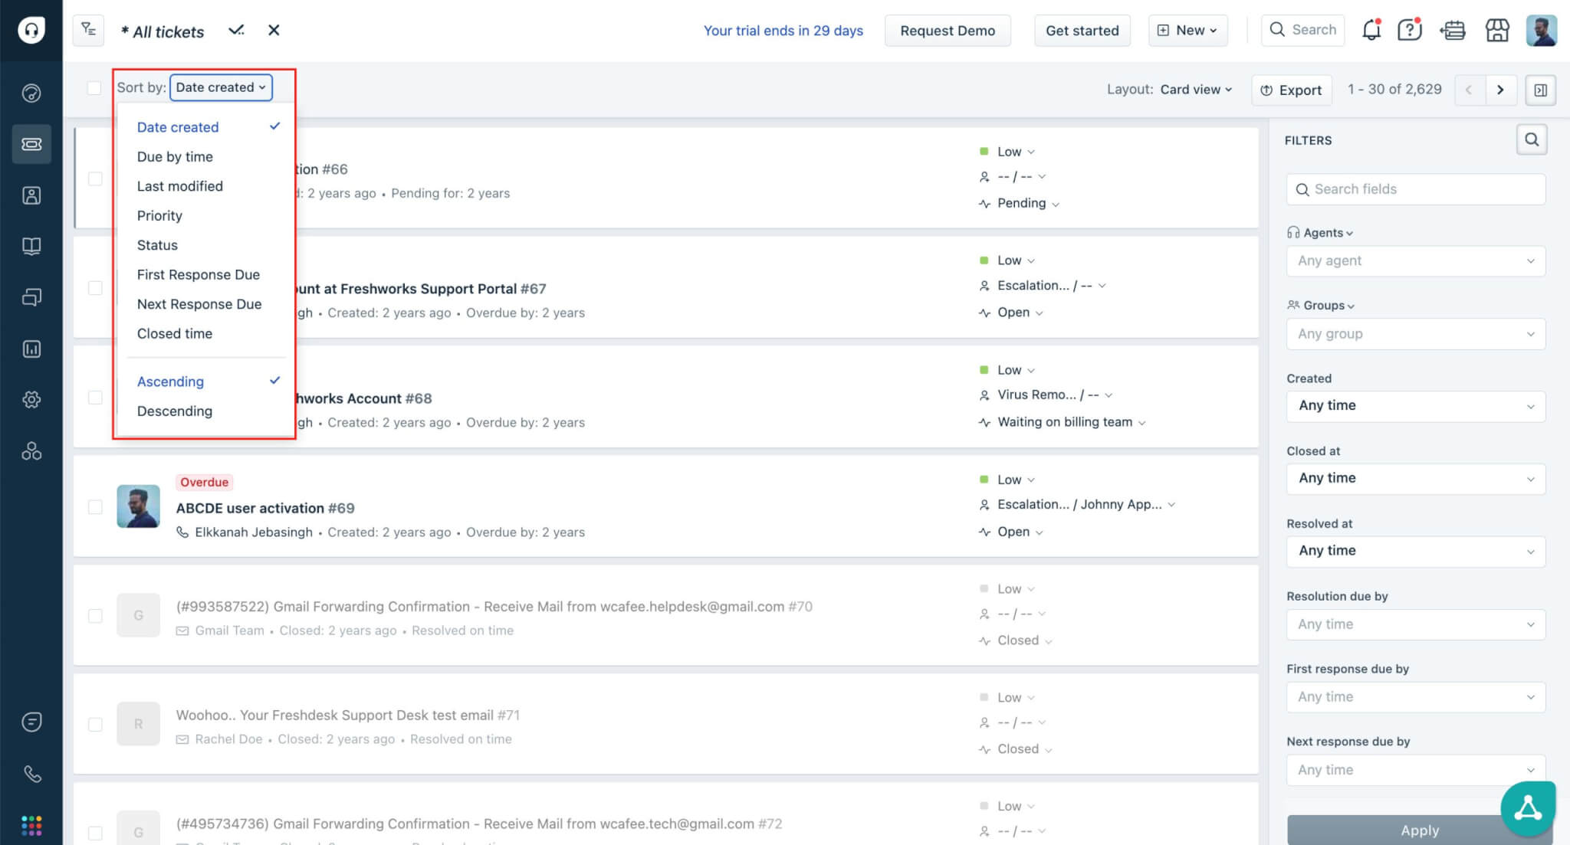Open Contacts from the left sidebar
Screen dimensions: 1570x845
31,195
